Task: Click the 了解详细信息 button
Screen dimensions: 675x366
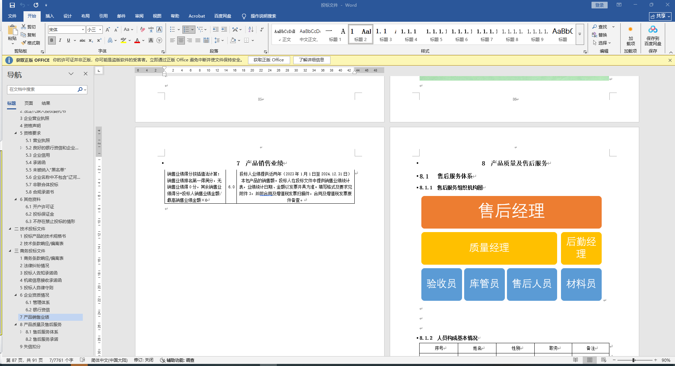Action: coord(312,60)
